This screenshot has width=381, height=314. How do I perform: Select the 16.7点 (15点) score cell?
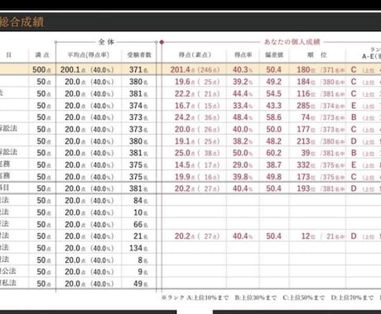(x=197, y=106)
